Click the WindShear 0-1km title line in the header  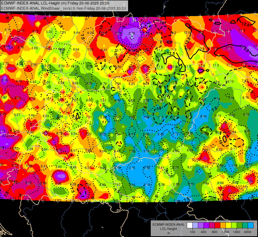pyautogui.click(x=63, y=8)
